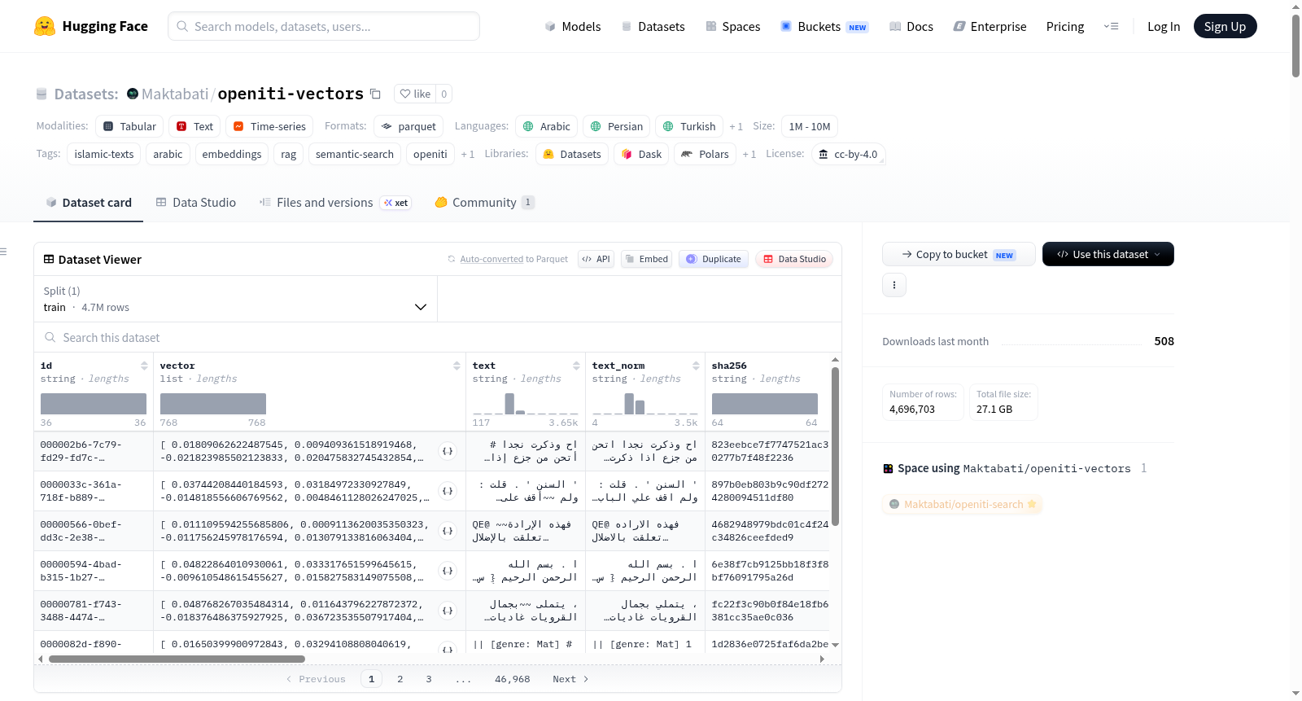Focus the Search this dataset field
The image size is (1302, 701).
(438, 338)
